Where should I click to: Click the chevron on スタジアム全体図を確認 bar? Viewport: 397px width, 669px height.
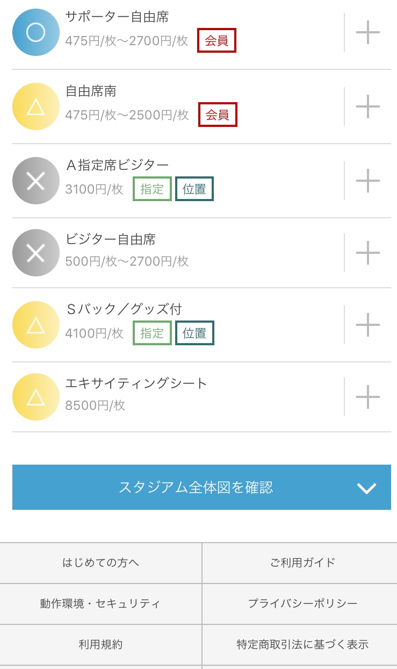point(366,488)
